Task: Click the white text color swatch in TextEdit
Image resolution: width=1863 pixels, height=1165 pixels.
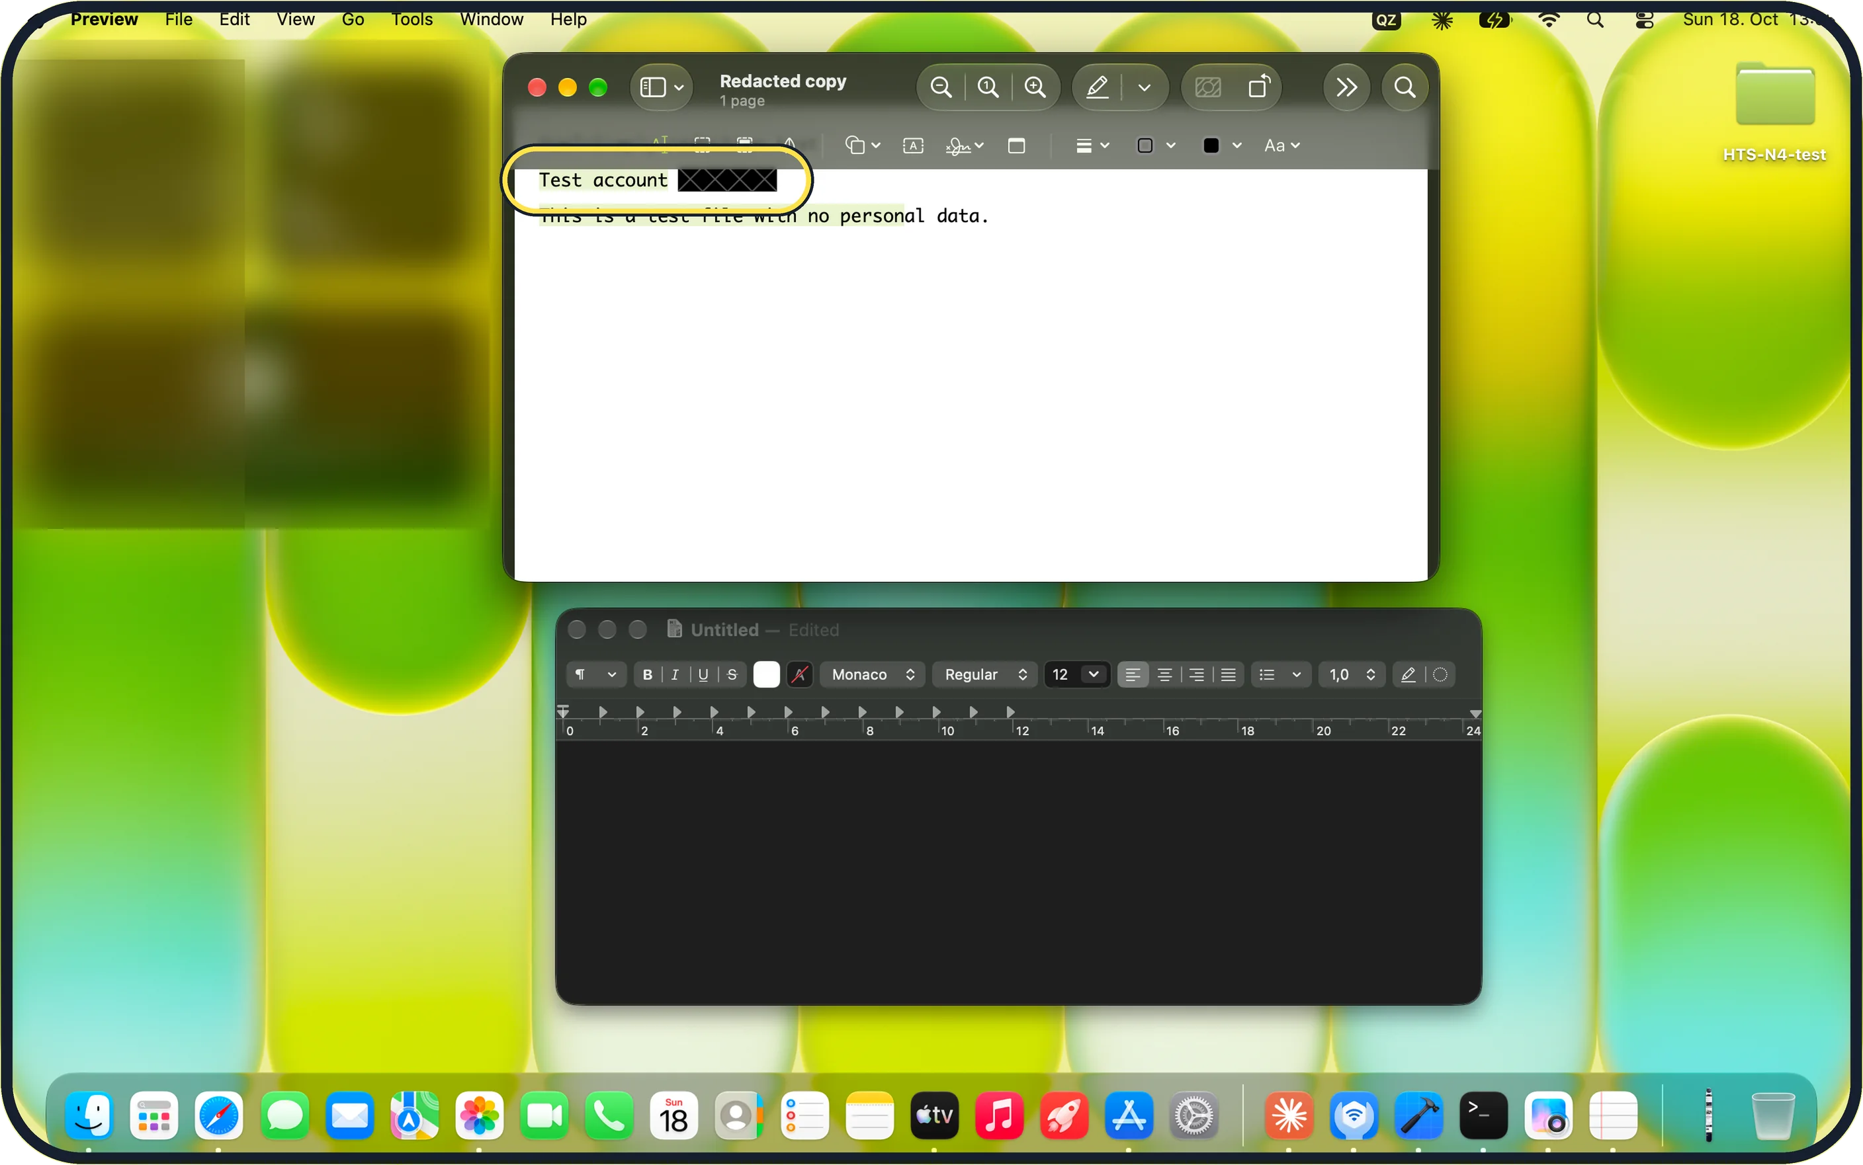Action: (766, 675)
